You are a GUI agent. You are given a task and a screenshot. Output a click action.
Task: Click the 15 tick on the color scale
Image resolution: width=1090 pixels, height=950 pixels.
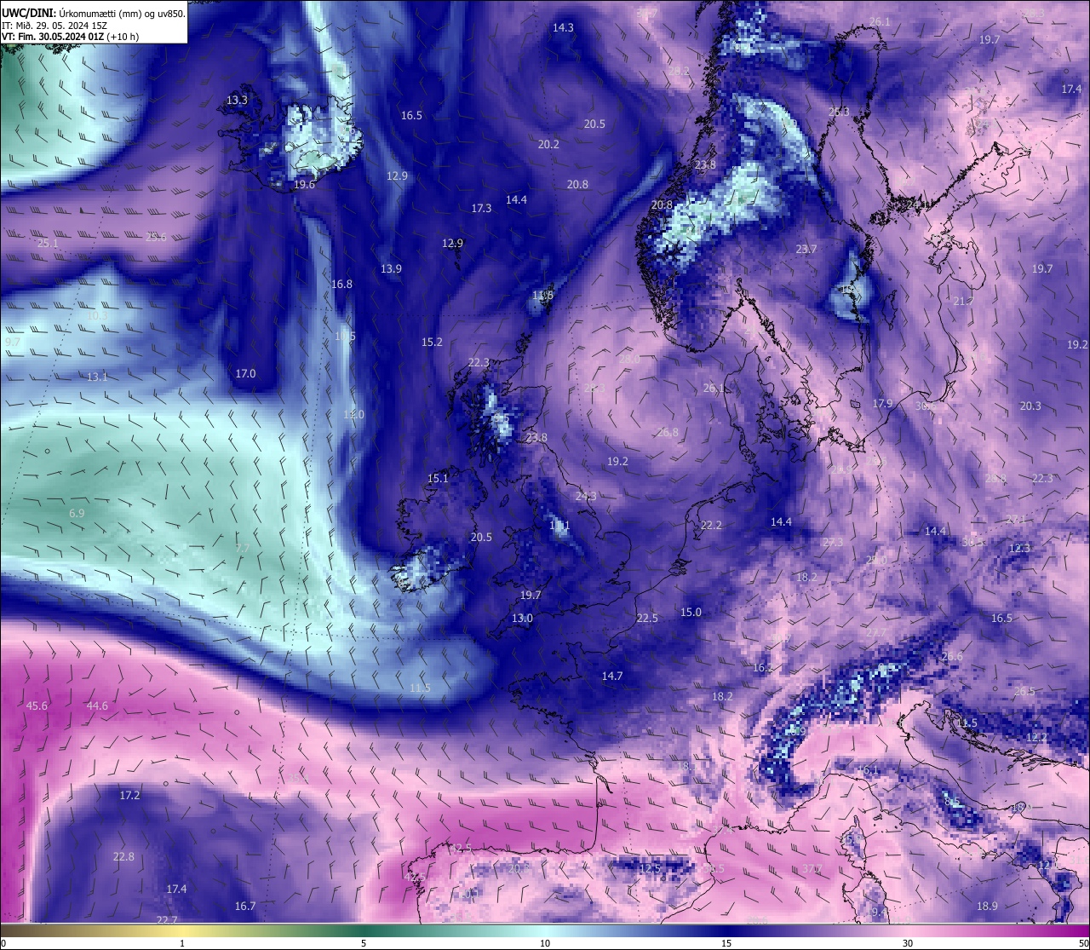pos(726,943)
